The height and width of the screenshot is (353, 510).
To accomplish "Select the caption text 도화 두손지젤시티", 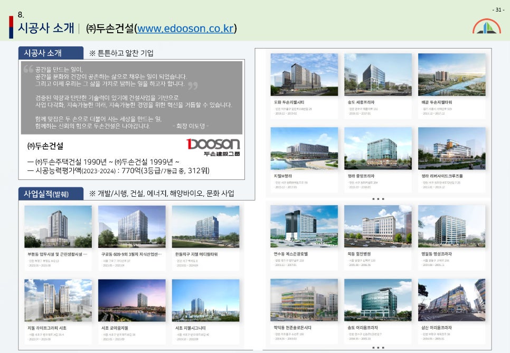I will coord(289,102).
